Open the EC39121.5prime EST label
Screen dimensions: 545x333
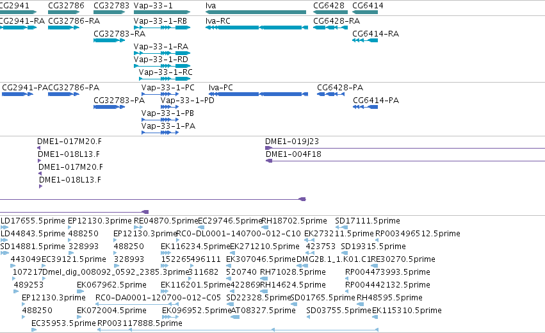point(74,259)
